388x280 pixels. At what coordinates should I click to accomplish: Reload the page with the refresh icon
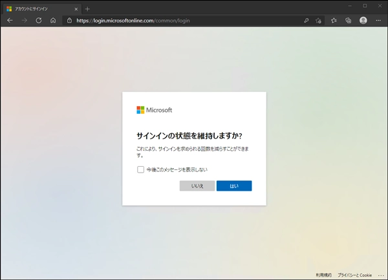coord(39,21)
